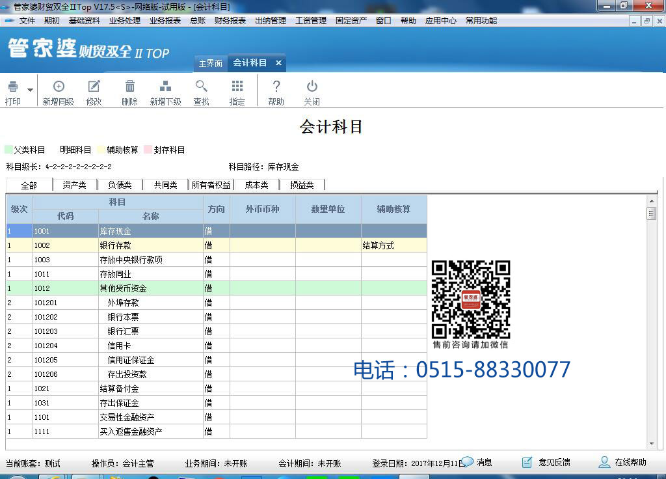This screenshot has height=479, width=666.
Task: Select the 损益类 category tab
Action: point(302,185)
